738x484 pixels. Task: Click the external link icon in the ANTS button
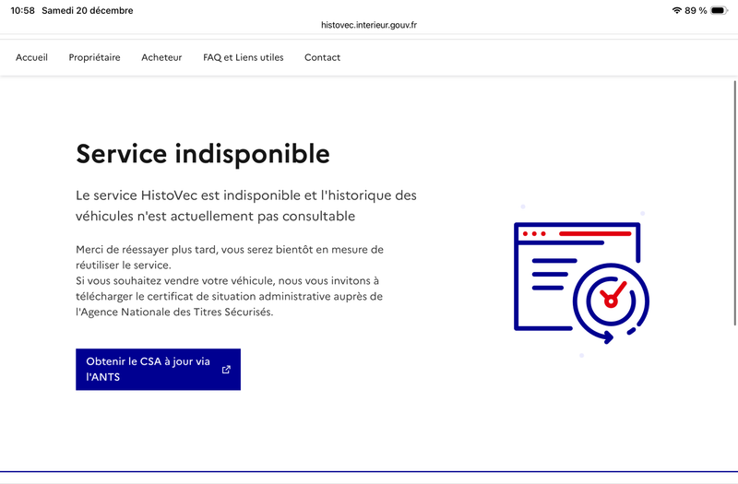[x=226, y=370]
